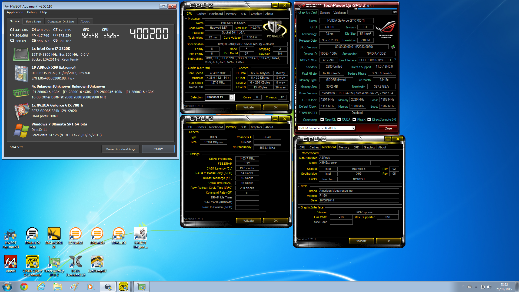Toggle the PhysX checkbox in GPU-Z
Image resolution: width=519 pixels, height=292 pixels.
[354, 119]
